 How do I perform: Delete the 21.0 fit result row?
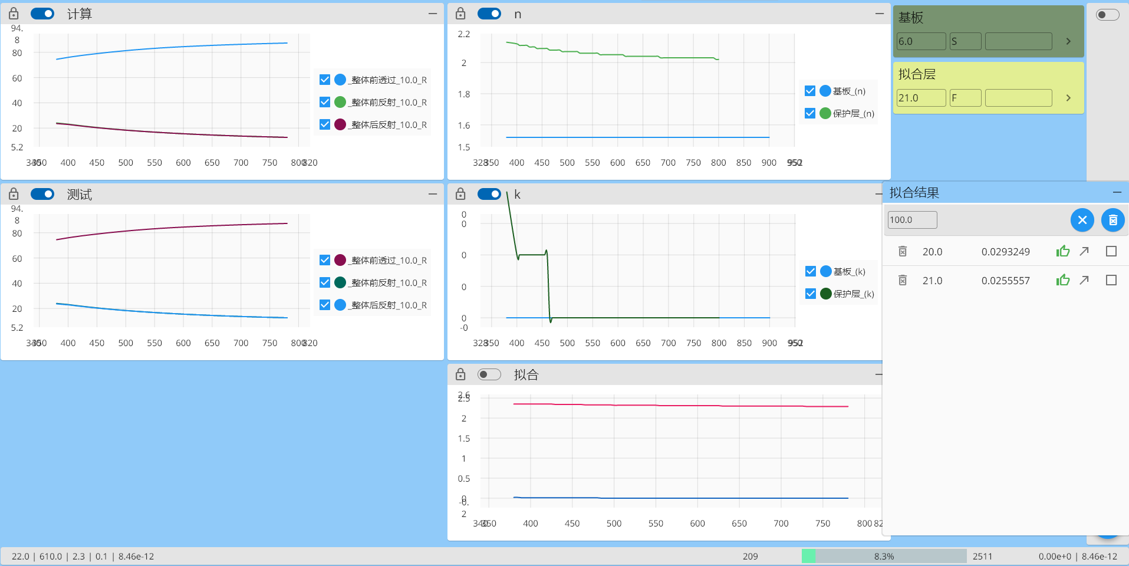pos(902,281)
